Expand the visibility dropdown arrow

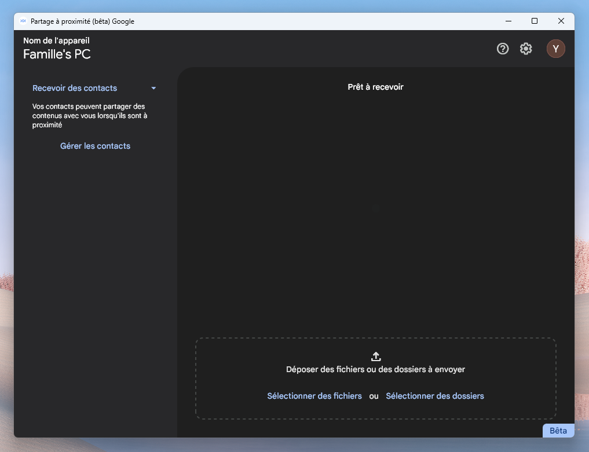point(153,89)
